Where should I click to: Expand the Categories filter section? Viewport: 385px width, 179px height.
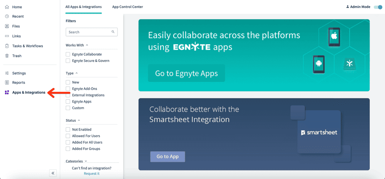[86, 161]
